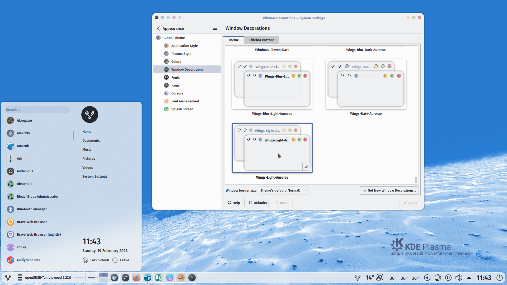507x285 pixels.
Task: Click Get New Window Decorations button
Action: [x=389, y=190]
